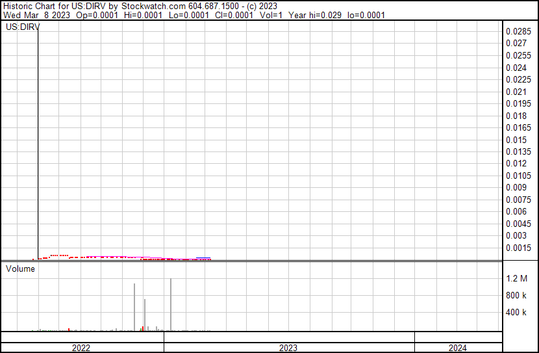Click the 400 k volume axis label

[517, 313]
